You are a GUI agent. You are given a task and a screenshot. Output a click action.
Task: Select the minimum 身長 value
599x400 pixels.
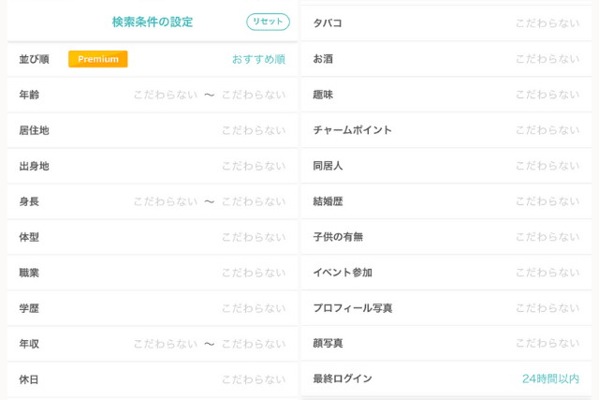[165, 201]
